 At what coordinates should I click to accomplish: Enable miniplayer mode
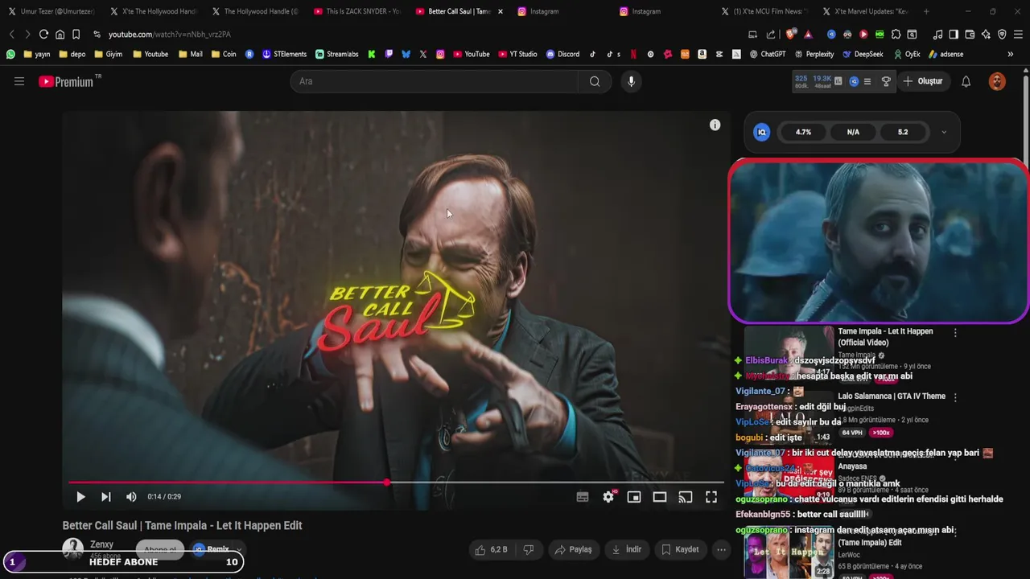click(x=634, y=497)
